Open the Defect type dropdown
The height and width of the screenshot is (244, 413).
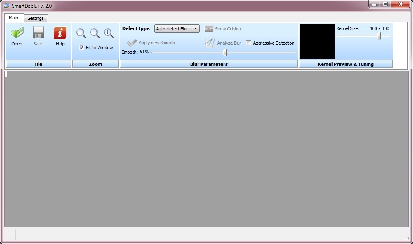click(177, 29)
